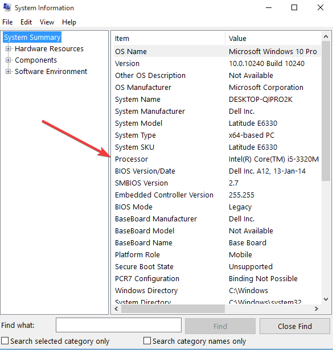333x350 pixels.
Task: Click the Find what text field
Action: click(x=118, y=325)
